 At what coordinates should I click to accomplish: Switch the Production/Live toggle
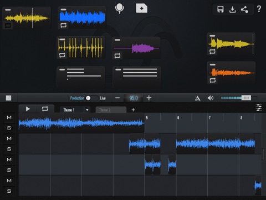tap(91, 98)
